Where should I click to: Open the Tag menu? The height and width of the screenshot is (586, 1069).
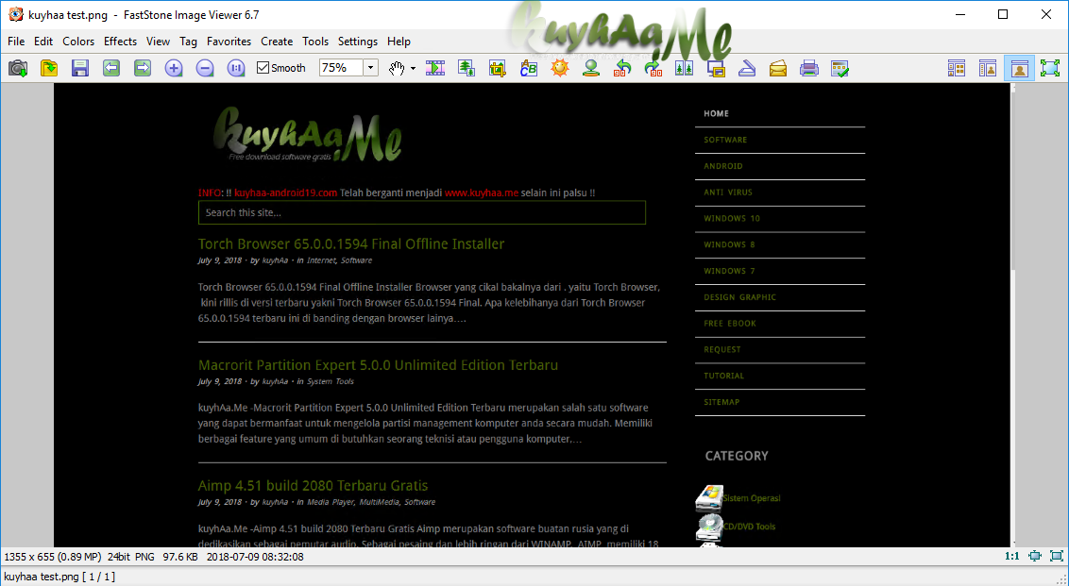click(x=188, y=42)
